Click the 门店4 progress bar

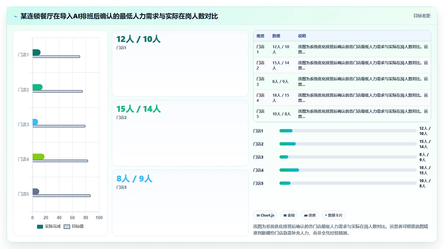tap(348, 170)
